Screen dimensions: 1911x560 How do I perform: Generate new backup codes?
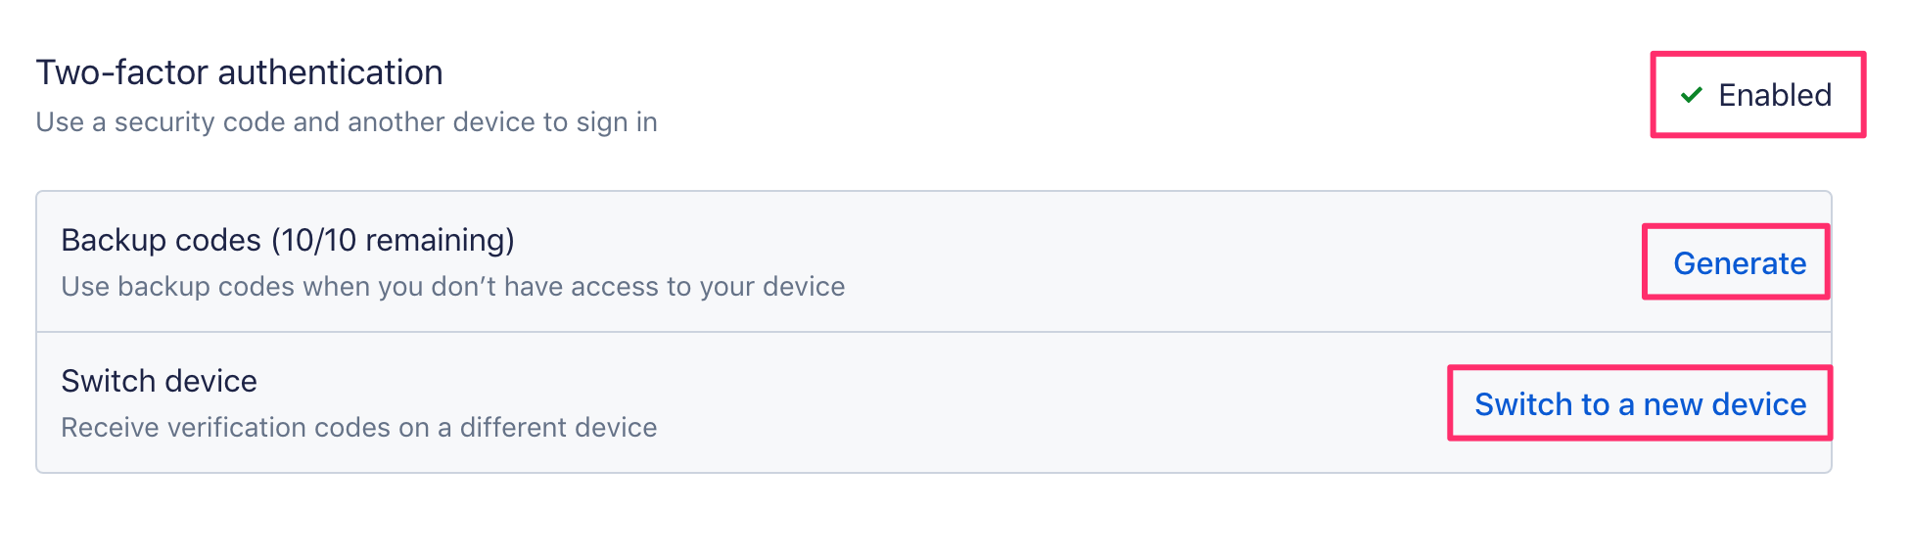click(x=1739, y=263)
